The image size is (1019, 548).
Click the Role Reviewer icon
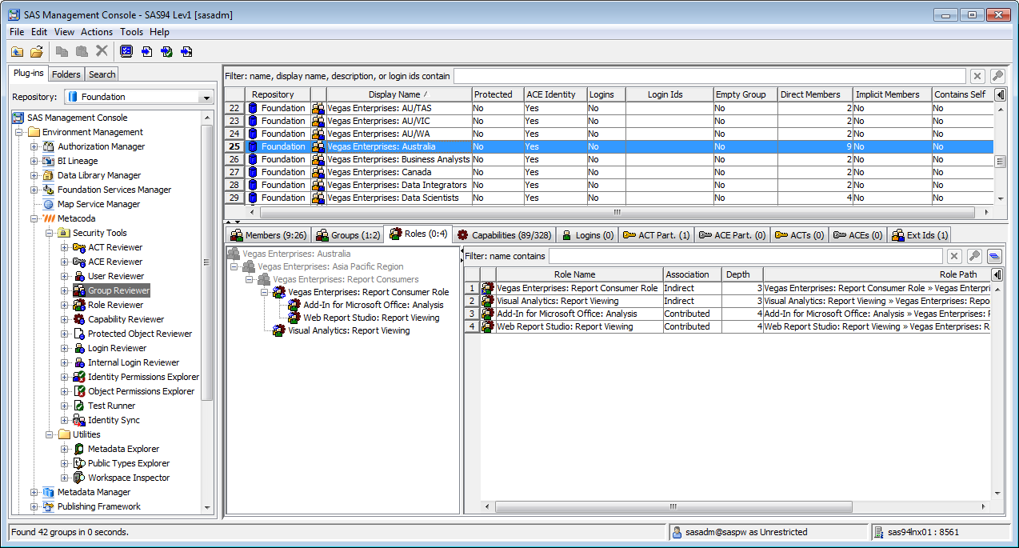pyautogui.click(x=79, y=305)
